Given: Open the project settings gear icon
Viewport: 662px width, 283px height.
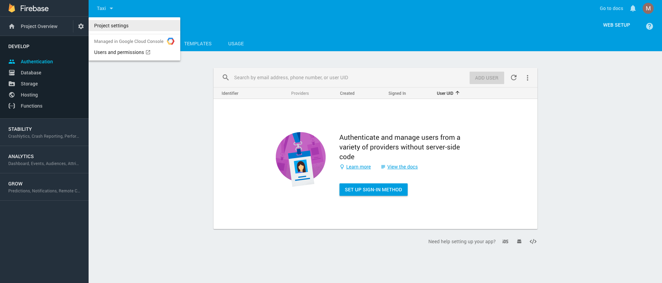Looking at the screenshot, I should 81,26.
